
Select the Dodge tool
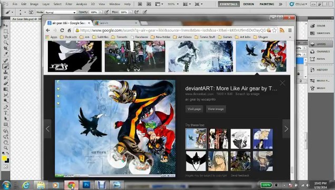(x=6, y=101)
